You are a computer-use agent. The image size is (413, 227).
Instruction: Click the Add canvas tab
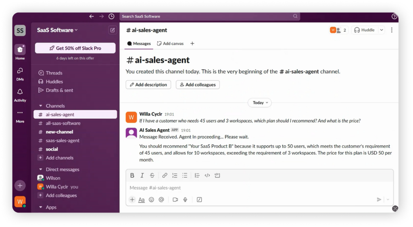[x=170, y=43]
